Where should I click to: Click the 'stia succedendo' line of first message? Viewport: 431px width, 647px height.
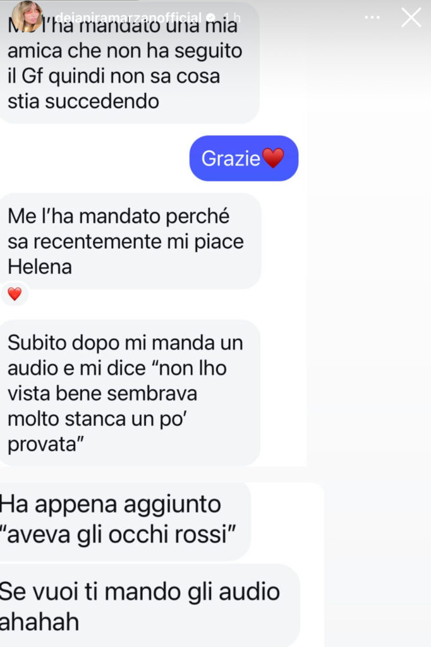[83, 102]
